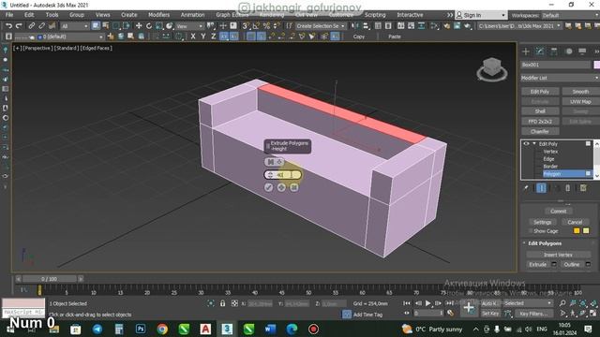Click the Pin Stack icon
The height and width of the screenshot is (337, 600).
[526, 187]
